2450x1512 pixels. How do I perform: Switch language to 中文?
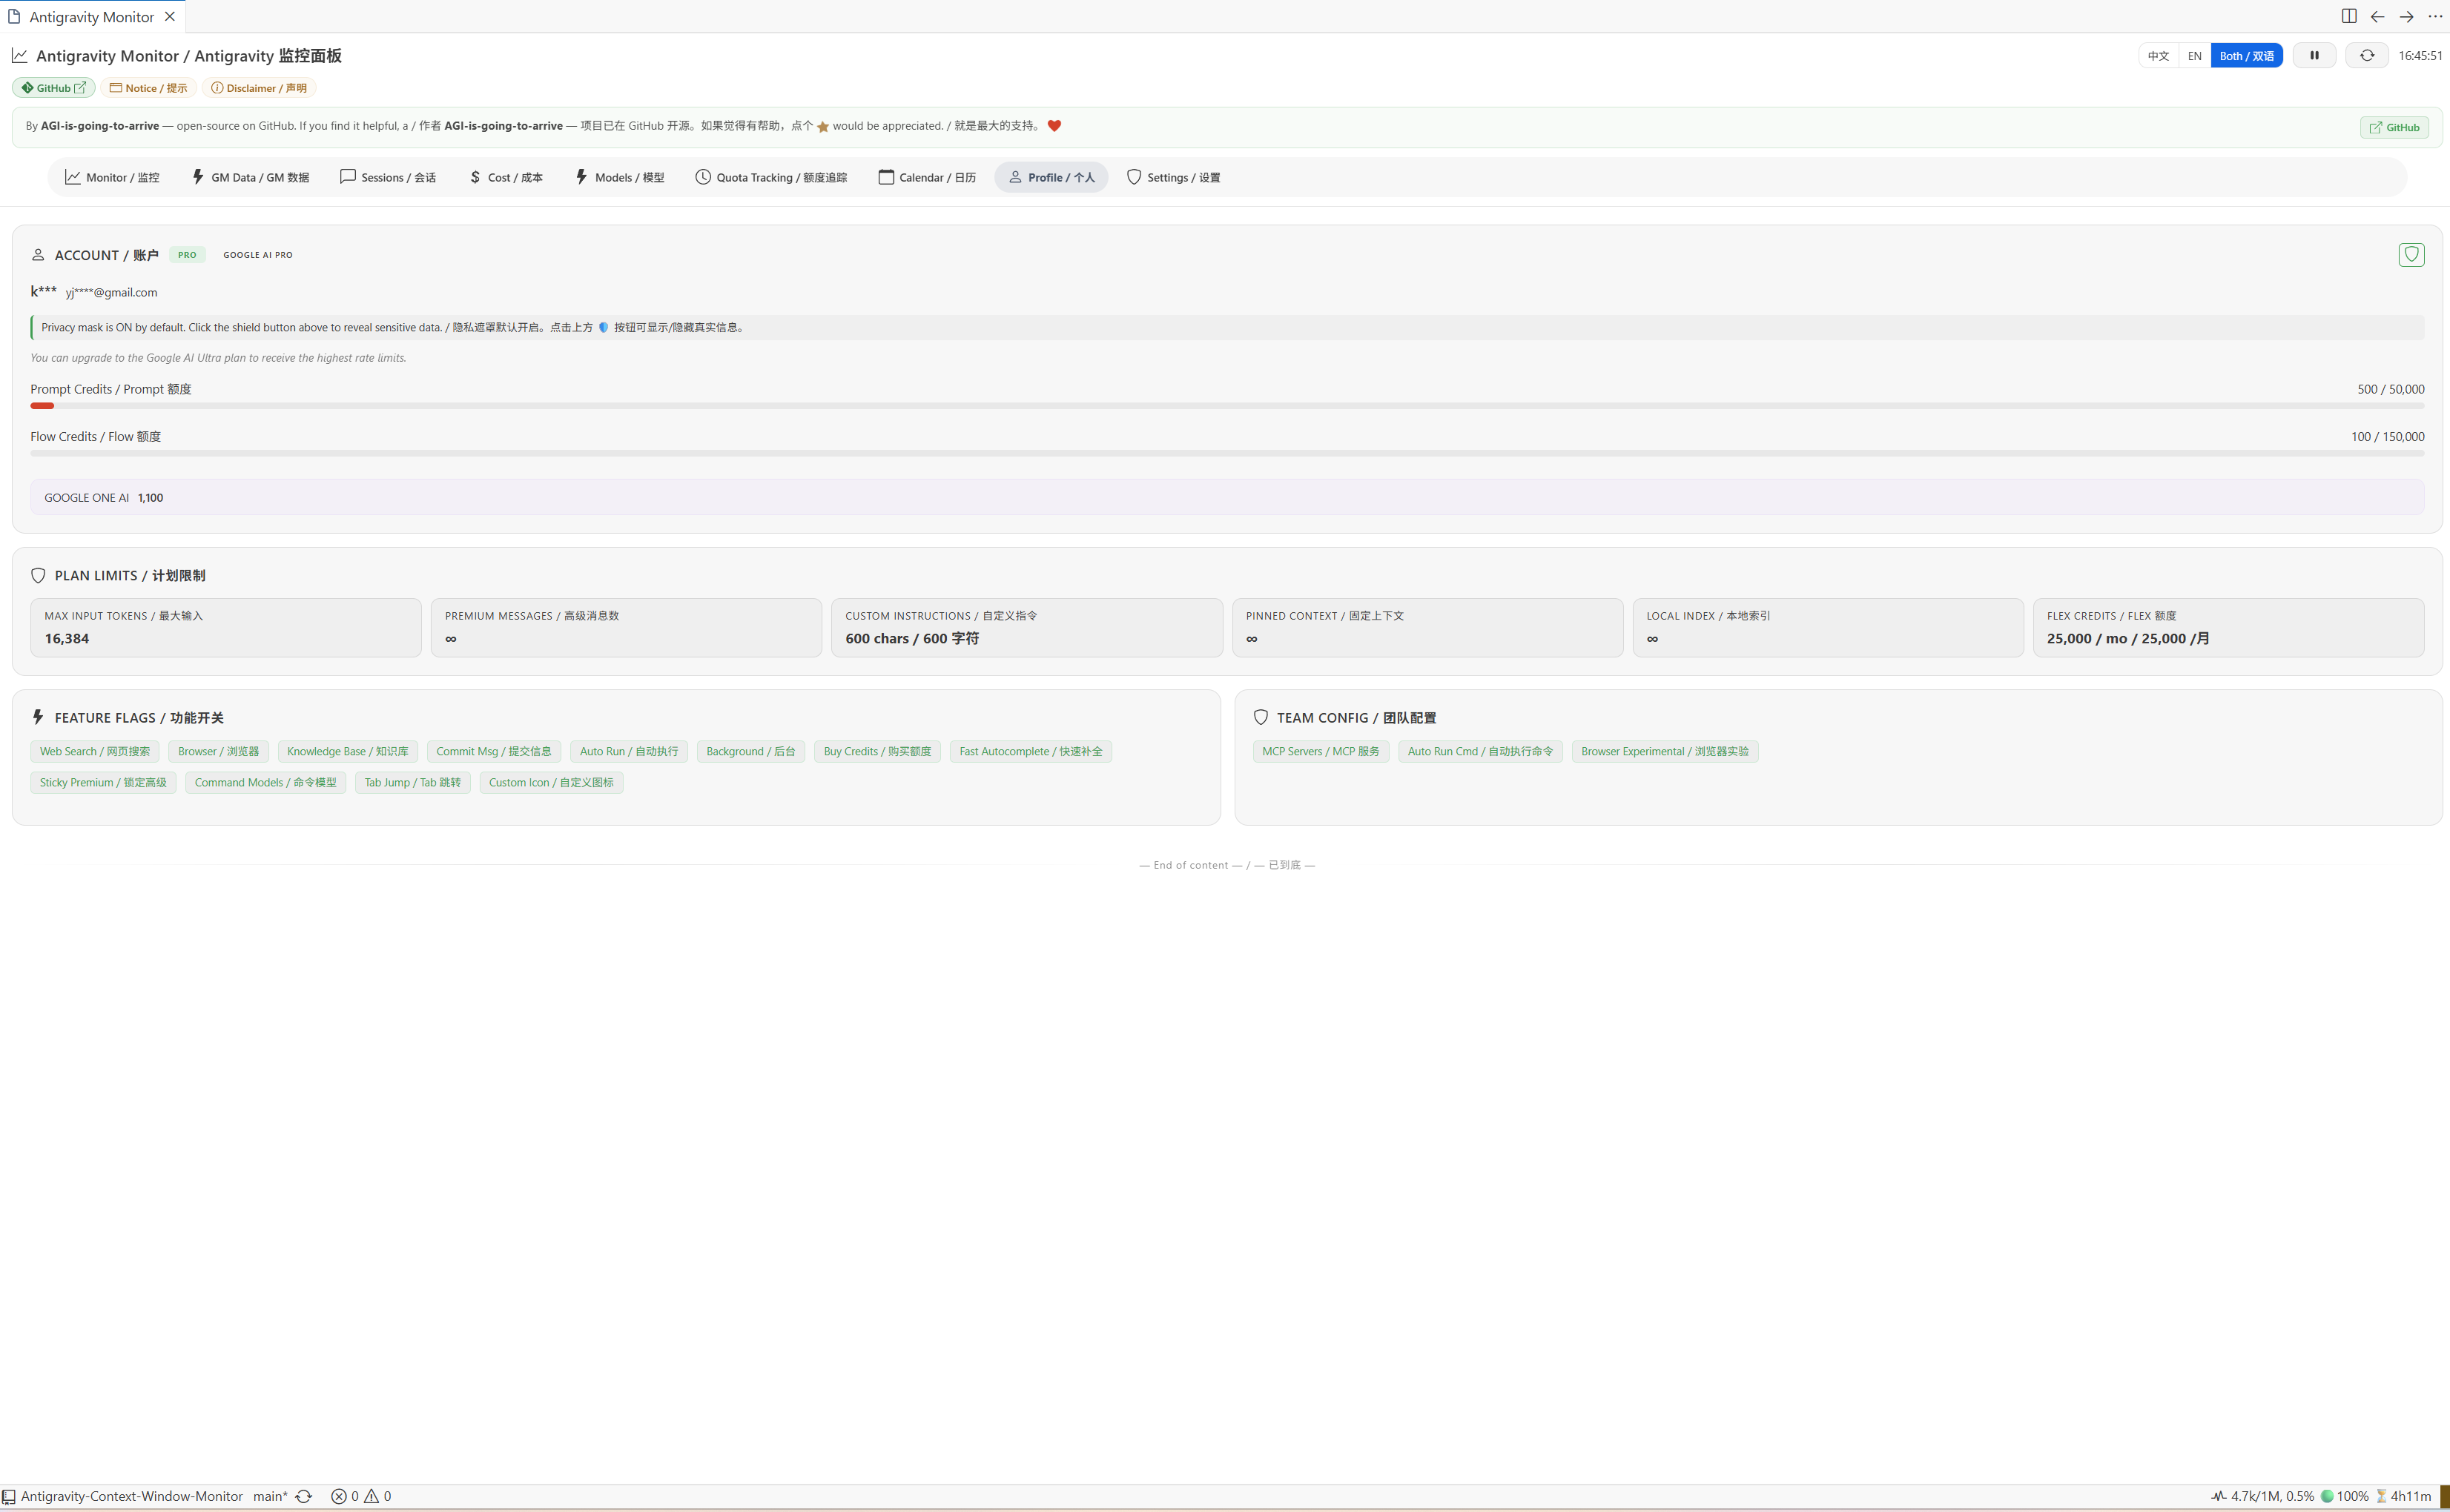coord(2158,56)
